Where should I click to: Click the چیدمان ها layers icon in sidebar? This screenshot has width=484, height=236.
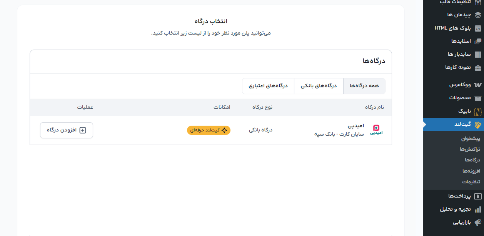click(x=477, y=15)
